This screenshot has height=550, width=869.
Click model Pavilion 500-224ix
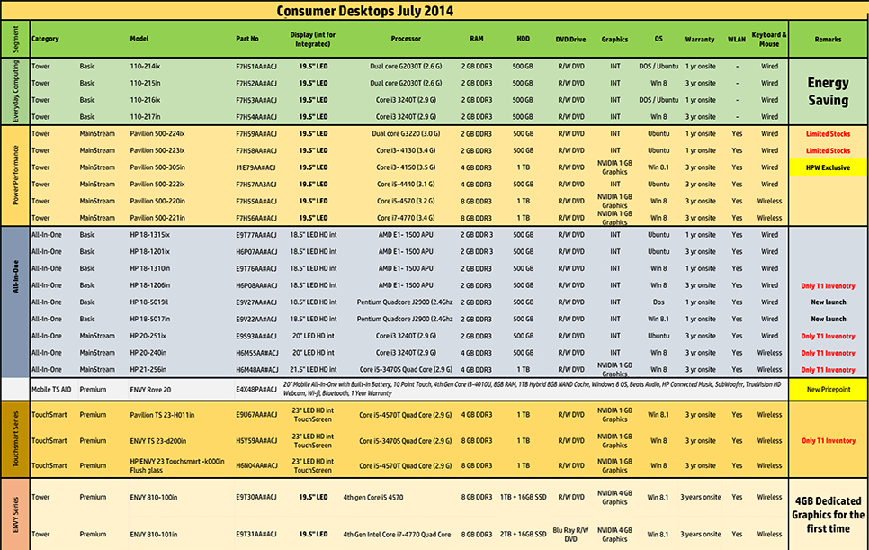click(157, 133)
